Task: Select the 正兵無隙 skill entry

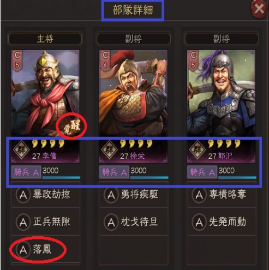Action: point(46,222)
